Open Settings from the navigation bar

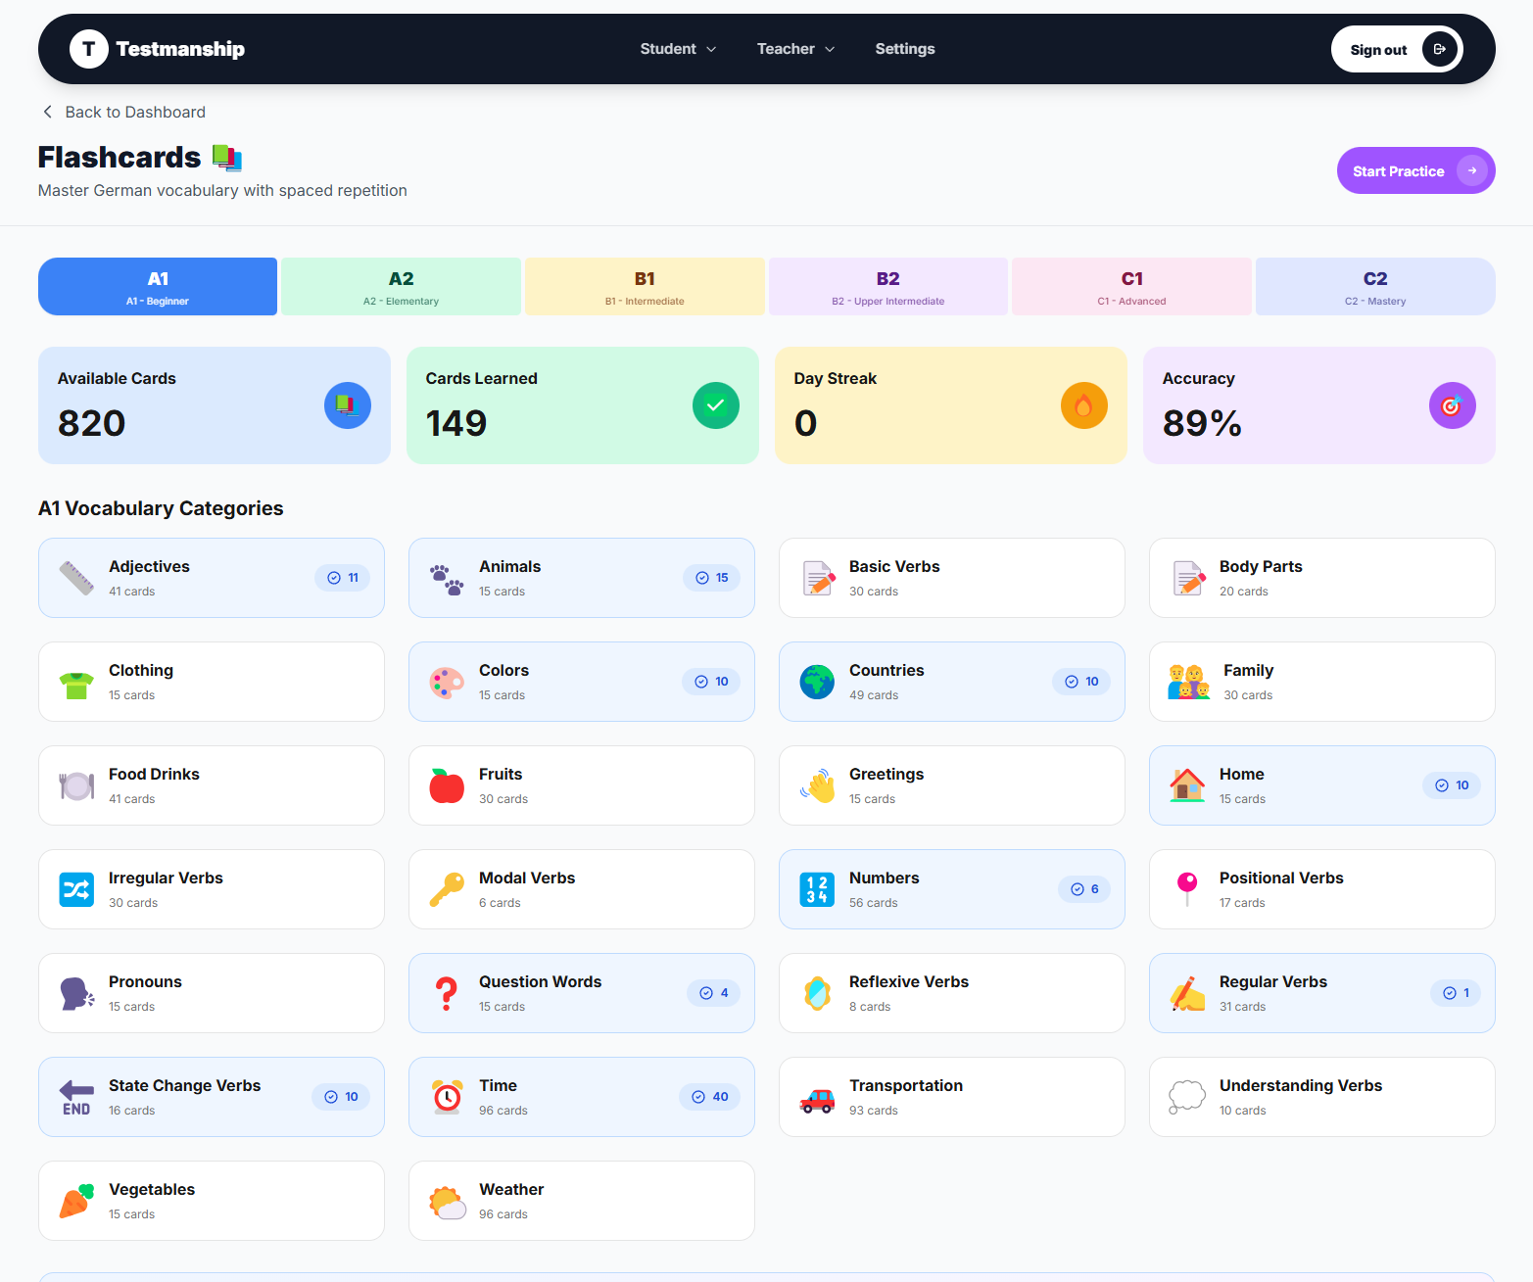click(904, 49)
